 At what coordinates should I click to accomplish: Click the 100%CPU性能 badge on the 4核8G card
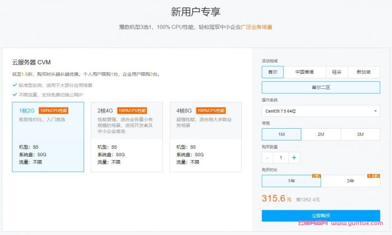coord(211,110)
